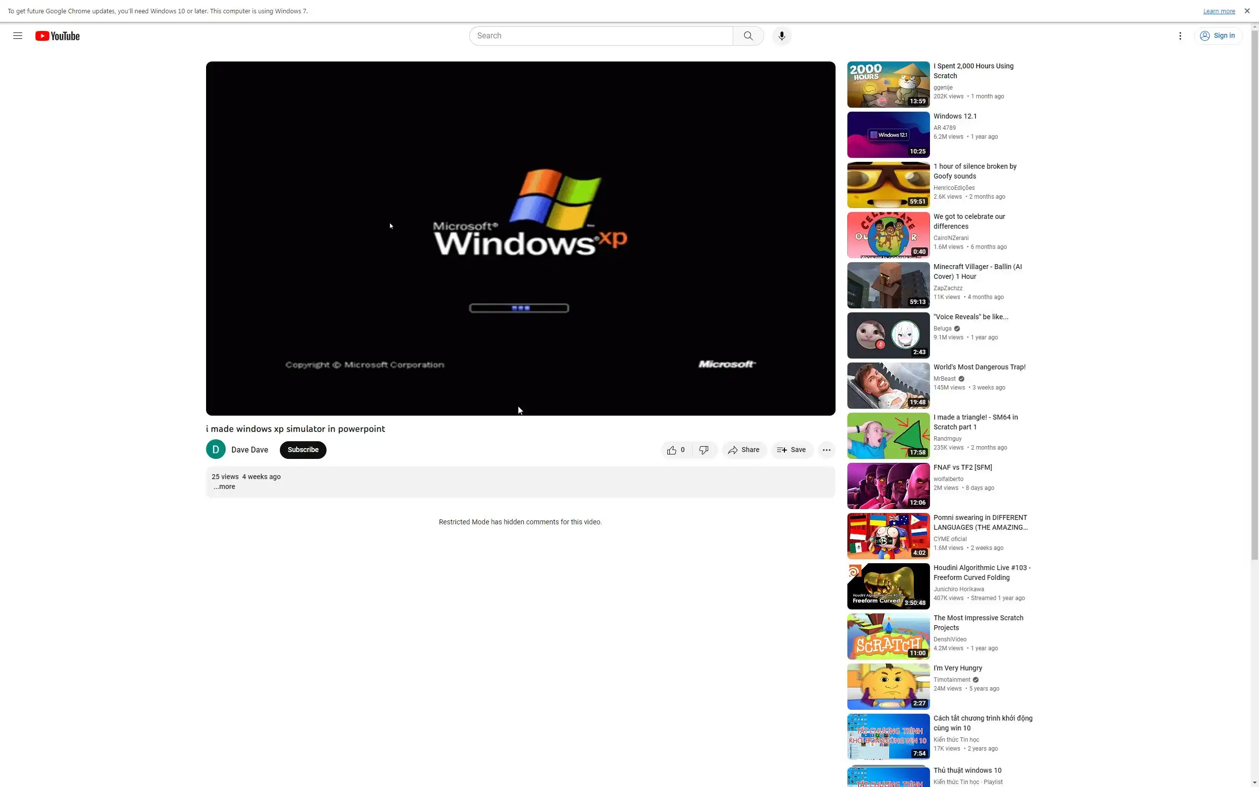Screen dimensions: 1259x787
Task: Search with your voice microphone icon
Action: pyautogui.click(x=781, y=36)
